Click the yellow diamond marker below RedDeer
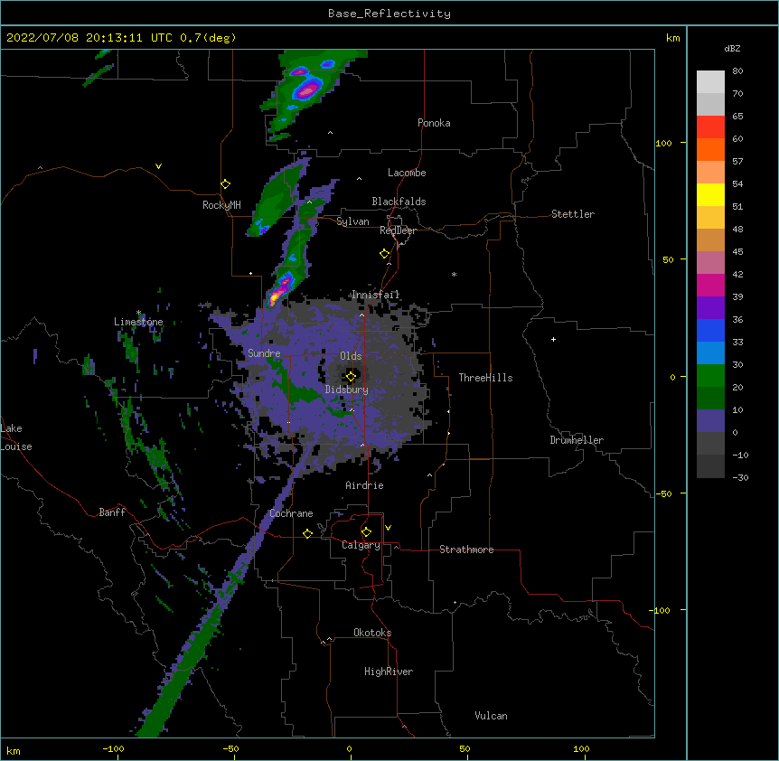The image size is (779, 761). point(385,254)
